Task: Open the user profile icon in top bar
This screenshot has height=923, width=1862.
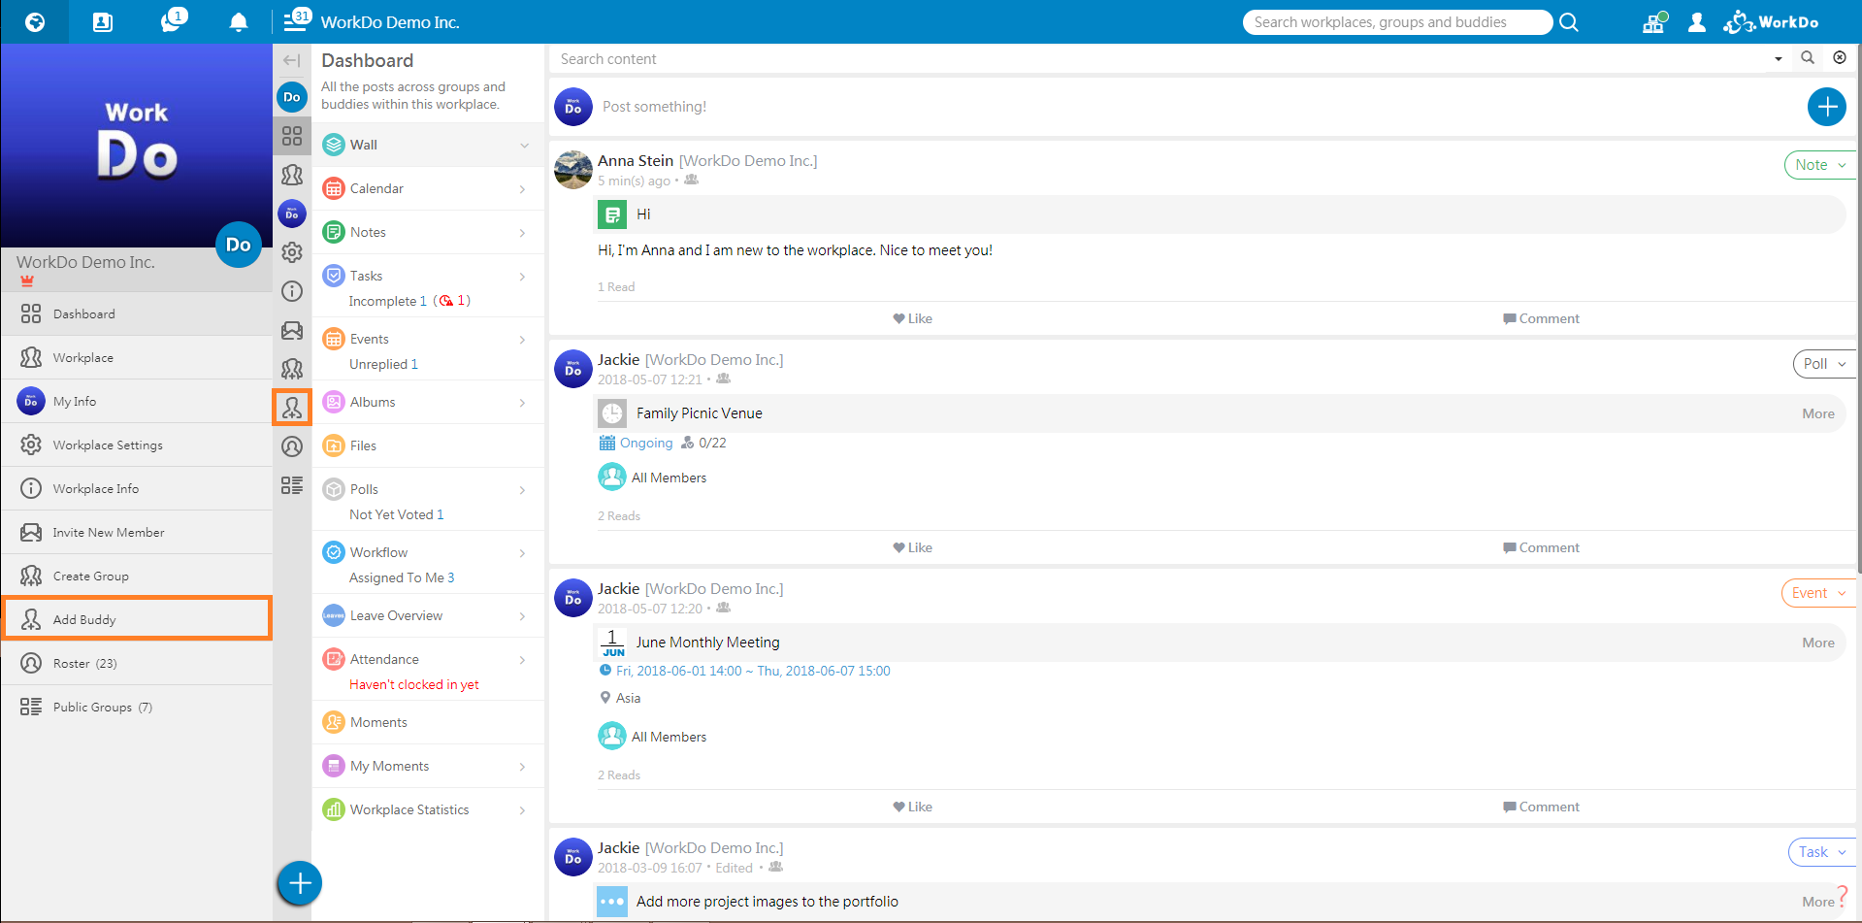Action: click(x=1697, y=22)
